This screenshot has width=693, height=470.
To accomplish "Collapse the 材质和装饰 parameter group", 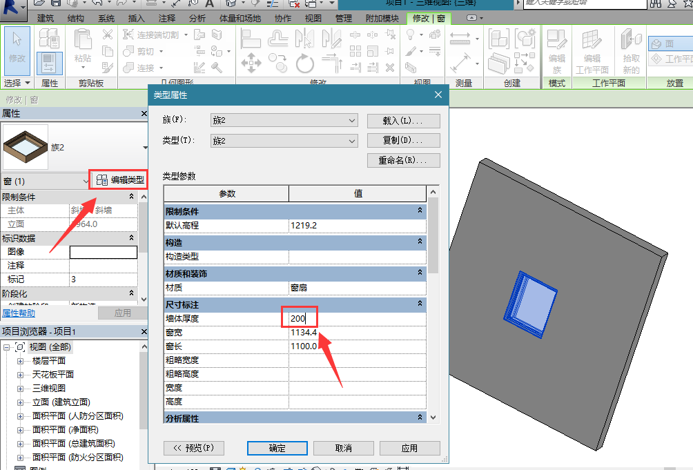I will point(420,273).
